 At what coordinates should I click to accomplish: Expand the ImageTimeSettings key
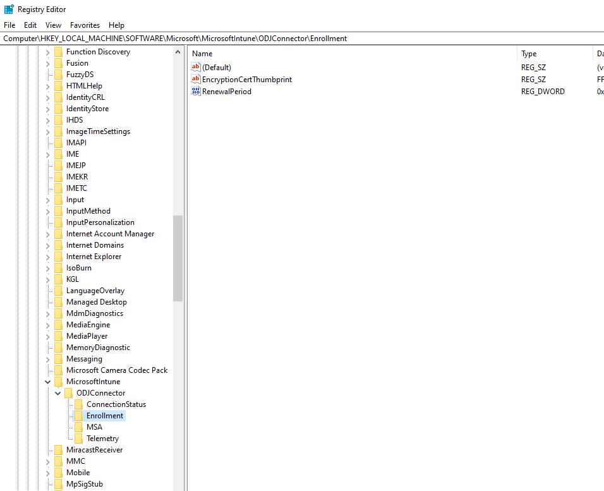coord(48,132)
